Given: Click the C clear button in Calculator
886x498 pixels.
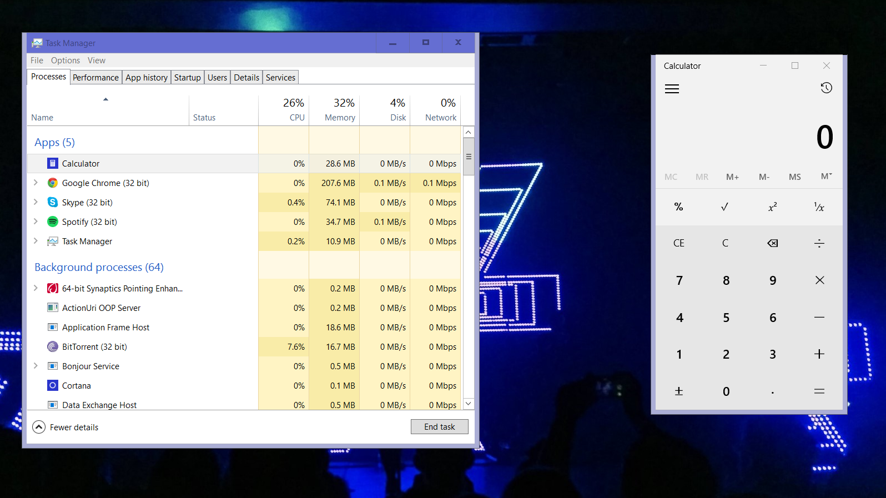Looking at the screenshot, I should coord(725,243).
